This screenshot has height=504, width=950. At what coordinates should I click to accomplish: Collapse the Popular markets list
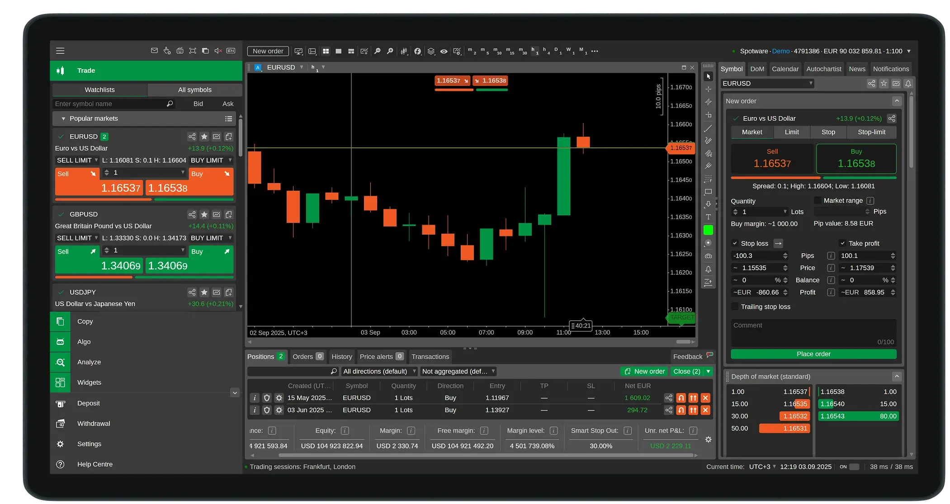tap(63, 118)
